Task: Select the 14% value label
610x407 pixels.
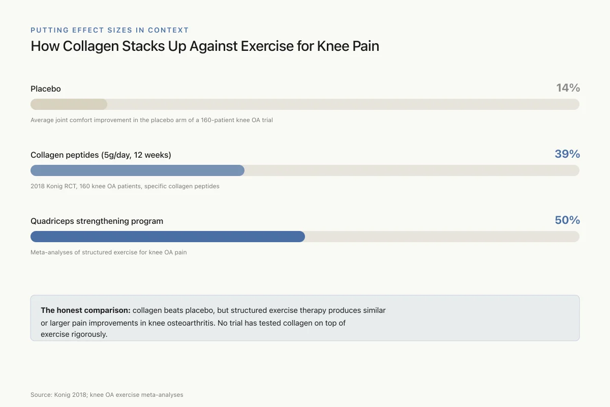Action: tap(568, 88)
